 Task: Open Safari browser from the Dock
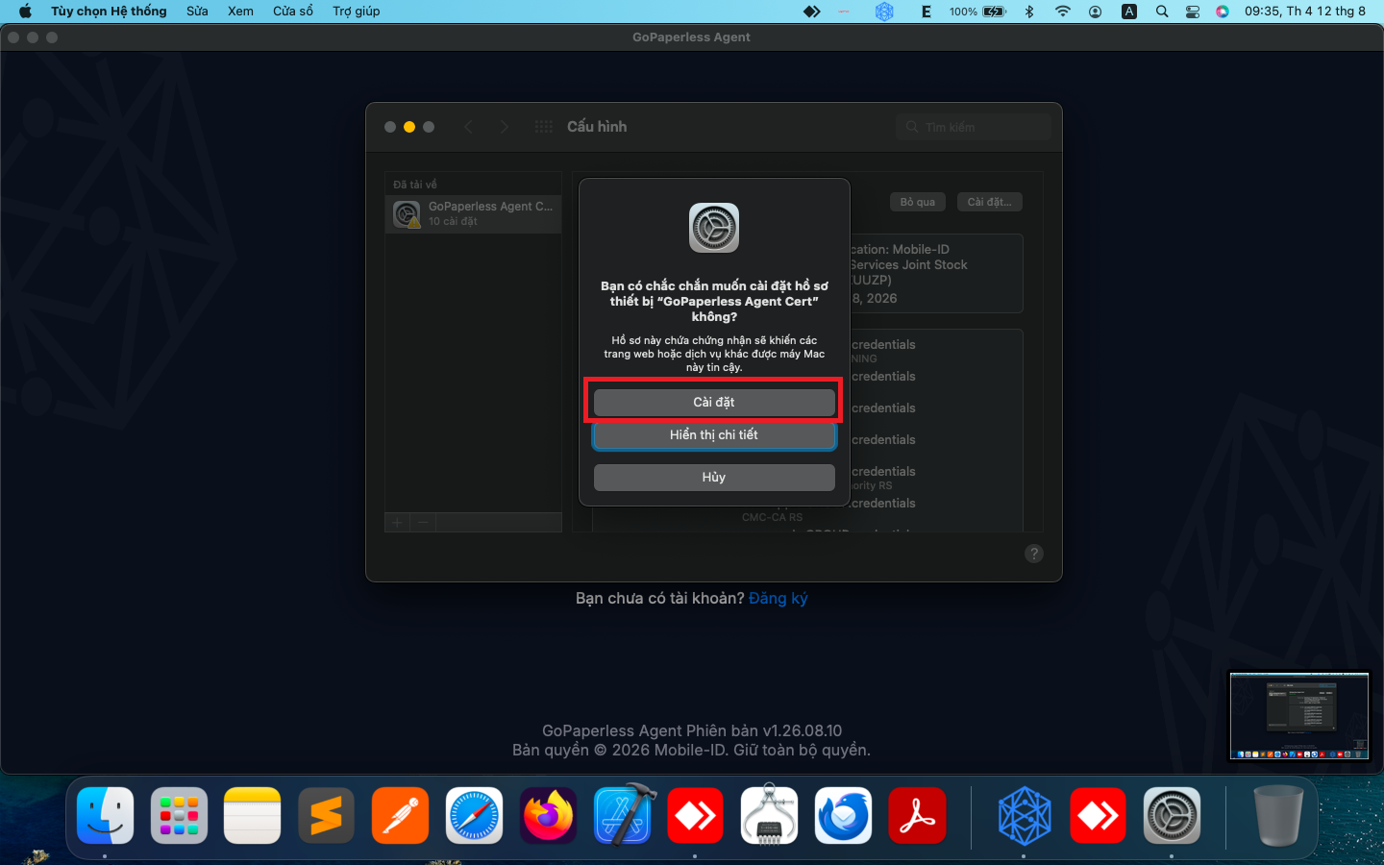[x=475, y=816]
